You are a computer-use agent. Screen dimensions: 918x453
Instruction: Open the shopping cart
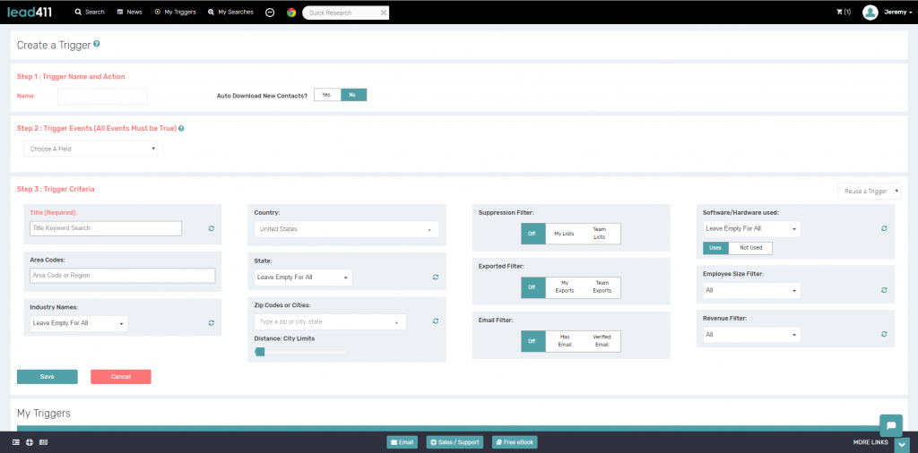coord(843,13)
